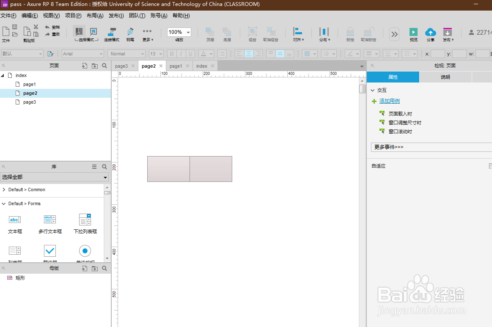Open the 发布 publish dropdown
492x327 pixels.
pyautogui.click(x=448, y=35)
